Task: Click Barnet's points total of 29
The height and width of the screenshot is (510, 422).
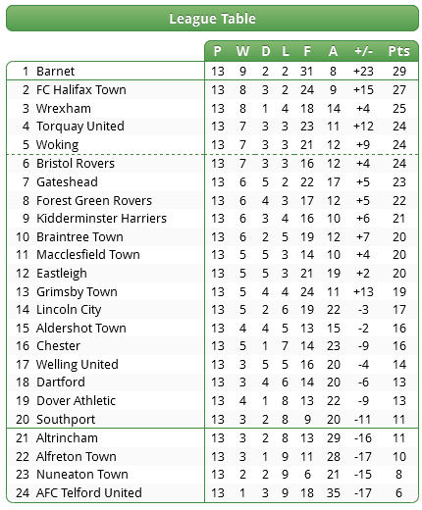Action: tap(399, 71)
